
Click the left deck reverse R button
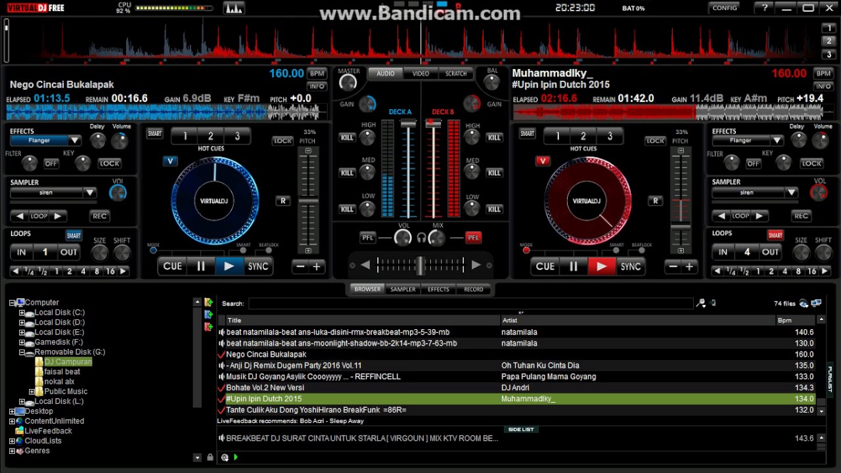[283, 201]
